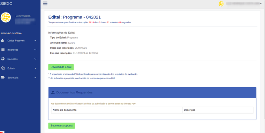Screen dimensions: 265x133
Task: Toggle the hamburger menu icon
Action: 45,3
